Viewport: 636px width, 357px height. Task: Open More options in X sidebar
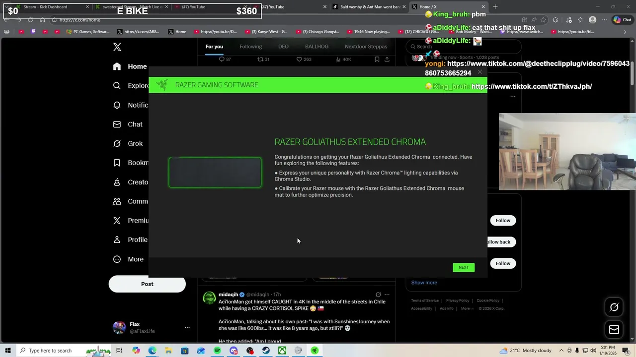pos(129,259)
